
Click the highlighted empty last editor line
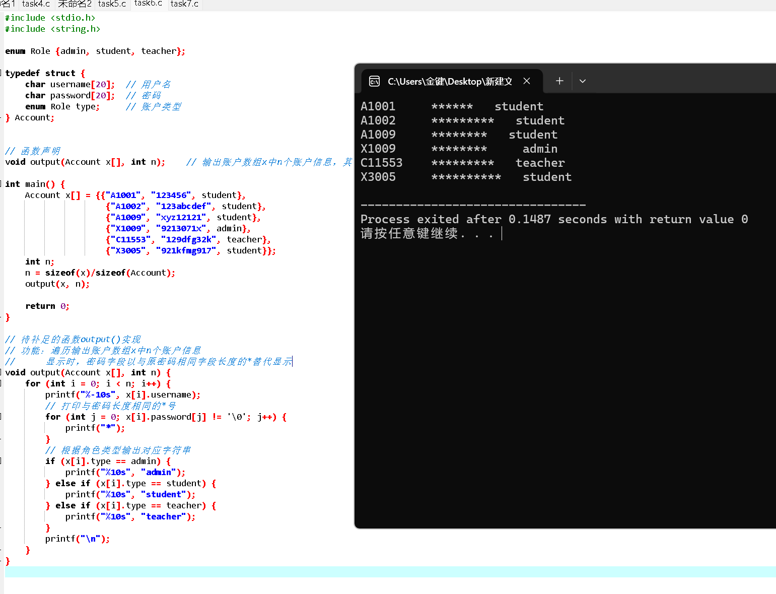390,572
